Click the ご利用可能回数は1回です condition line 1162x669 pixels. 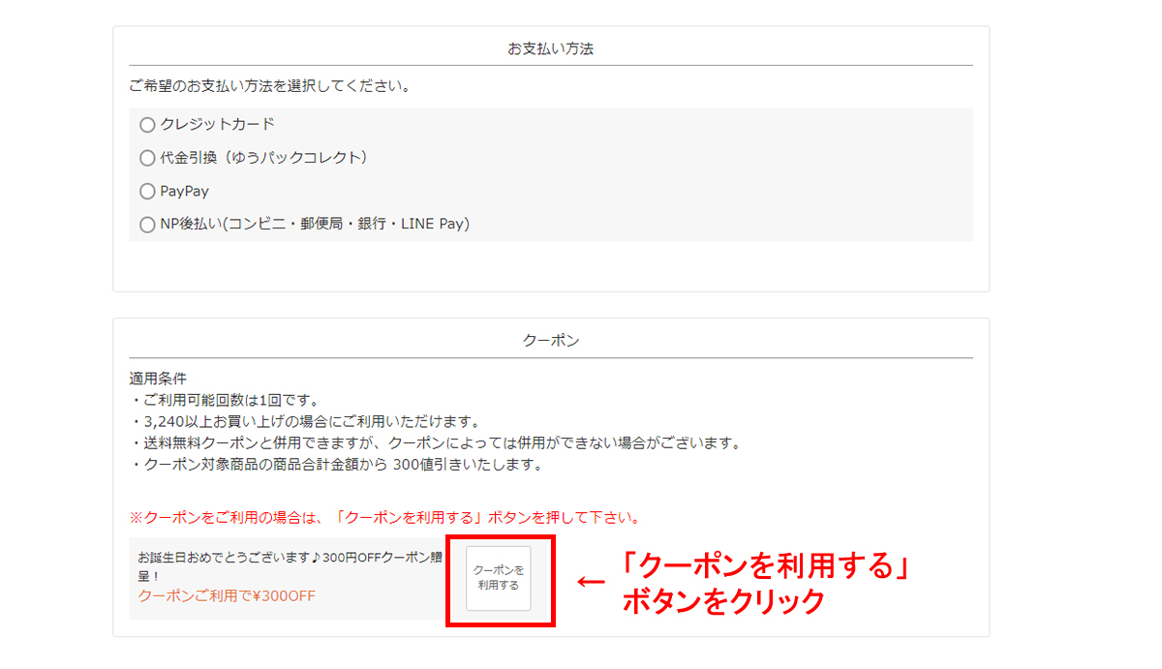(x=224, y=400)
